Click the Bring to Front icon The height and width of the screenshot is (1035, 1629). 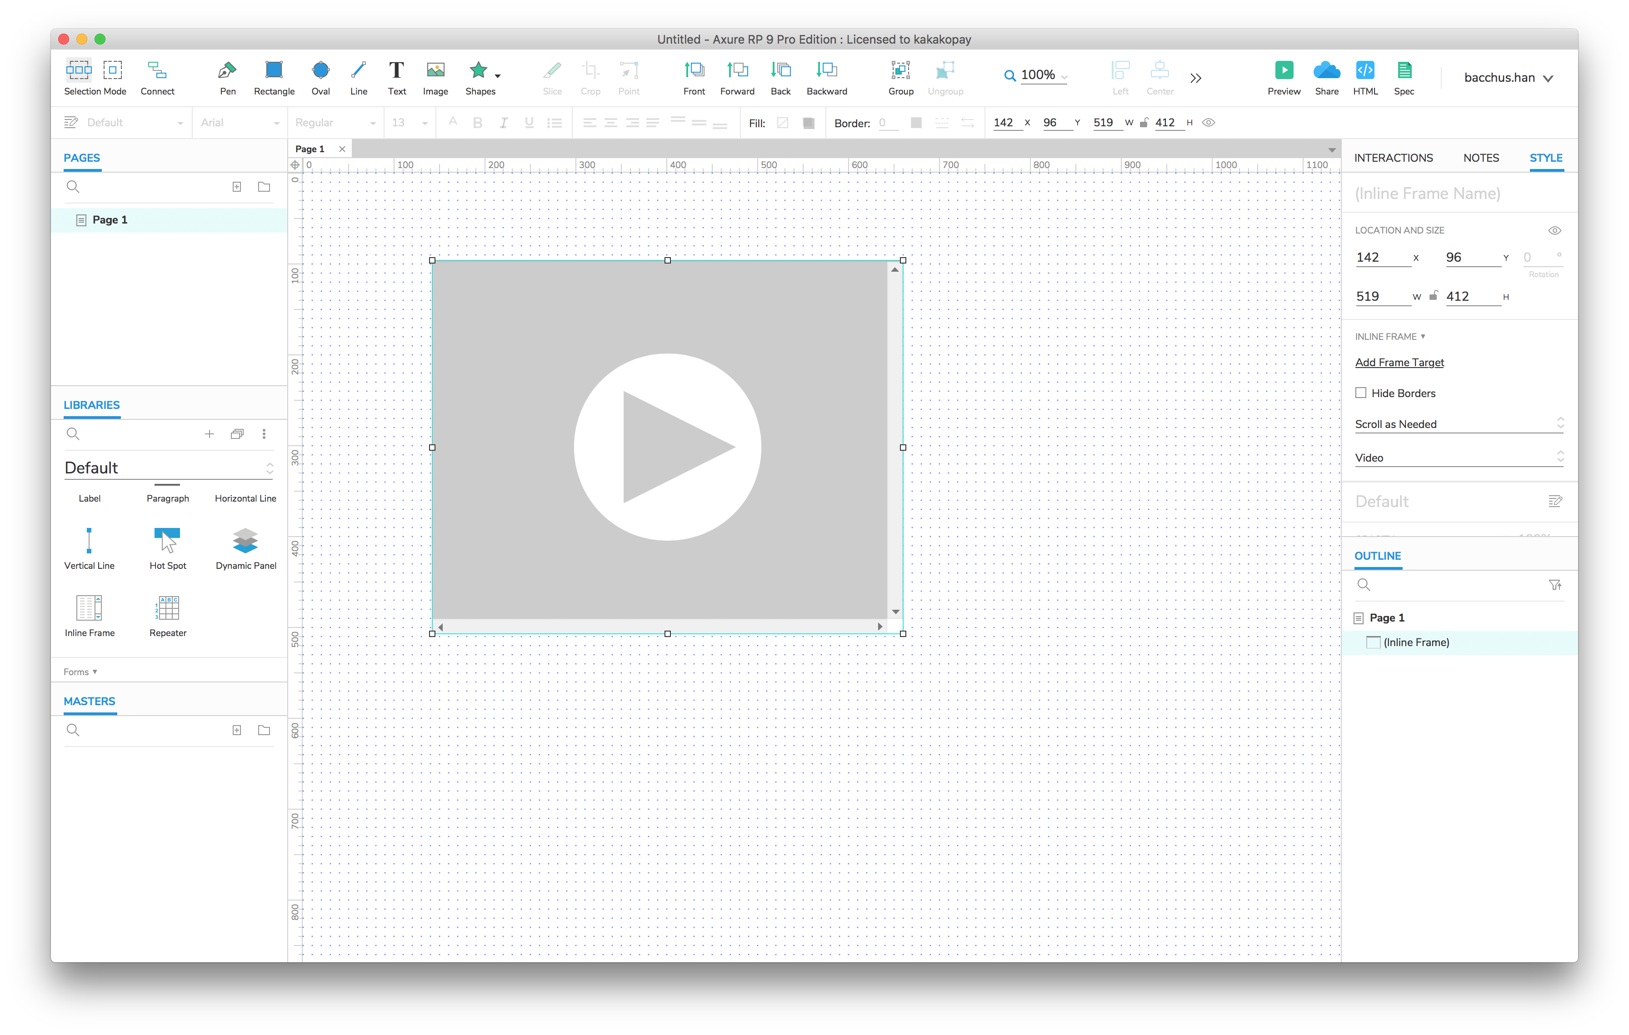point(694,70)
